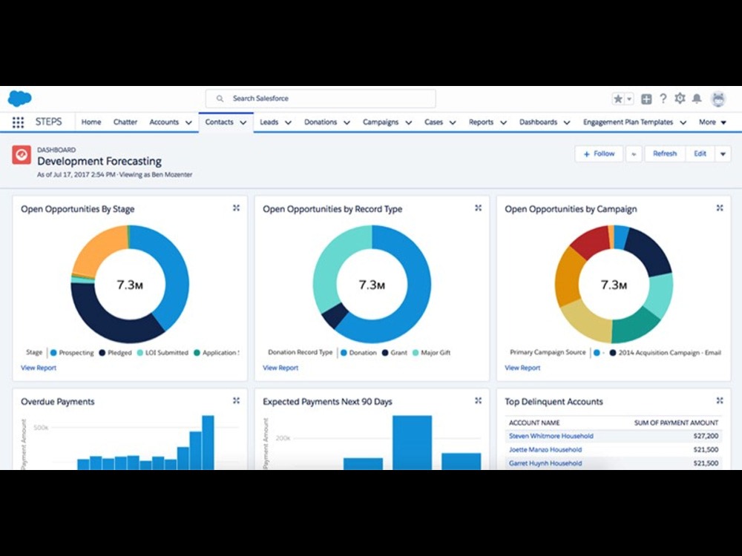Expand the Campaigns tab dropdown chevron
742x556 pixels.
(408, 122)
